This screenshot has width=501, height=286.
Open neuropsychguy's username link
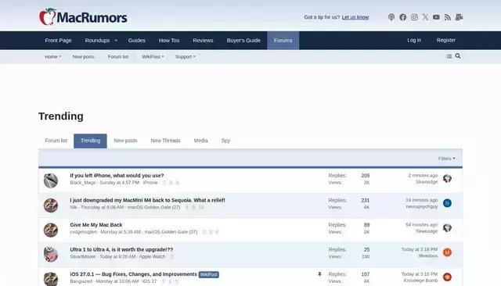tap(422, 206)
